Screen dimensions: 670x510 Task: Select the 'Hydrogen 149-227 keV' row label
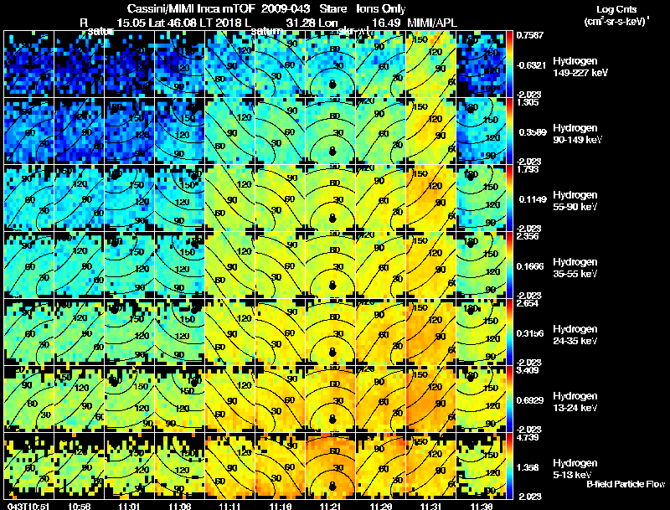[580, 67]
